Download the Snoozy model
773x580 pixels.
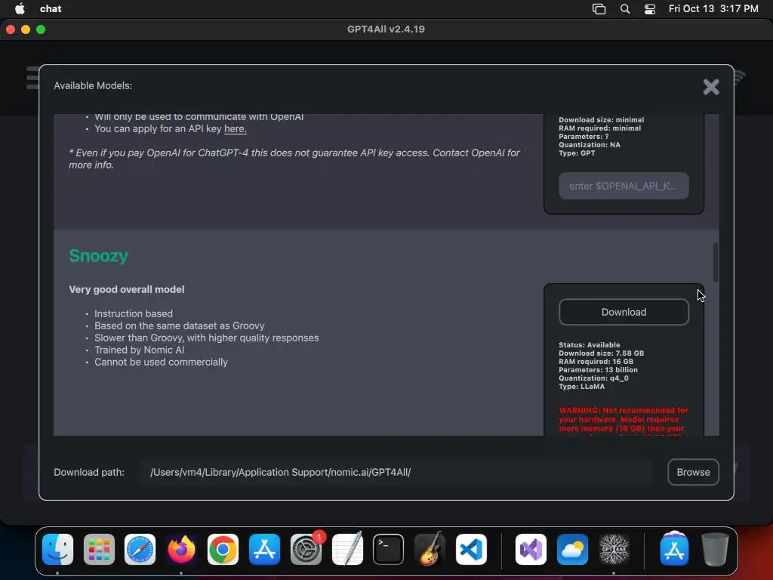pos(624,312)
